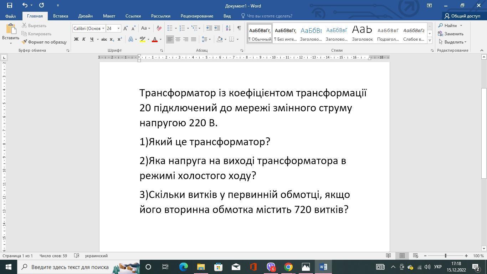Screen dimensions: 487x274
Task: Increase font size
Action: [125, 28]
